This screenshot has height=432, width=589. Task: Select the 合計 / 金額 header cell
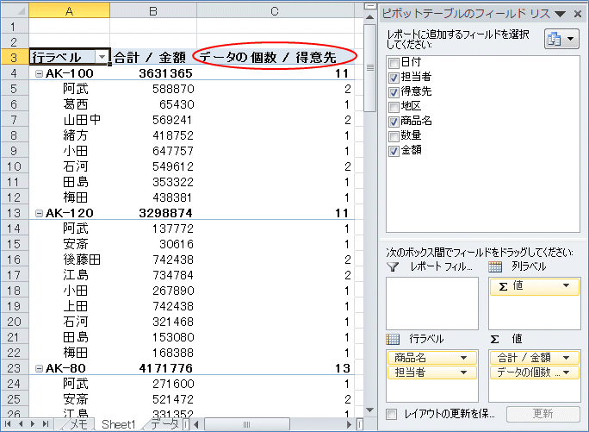(x=153, y=57)
